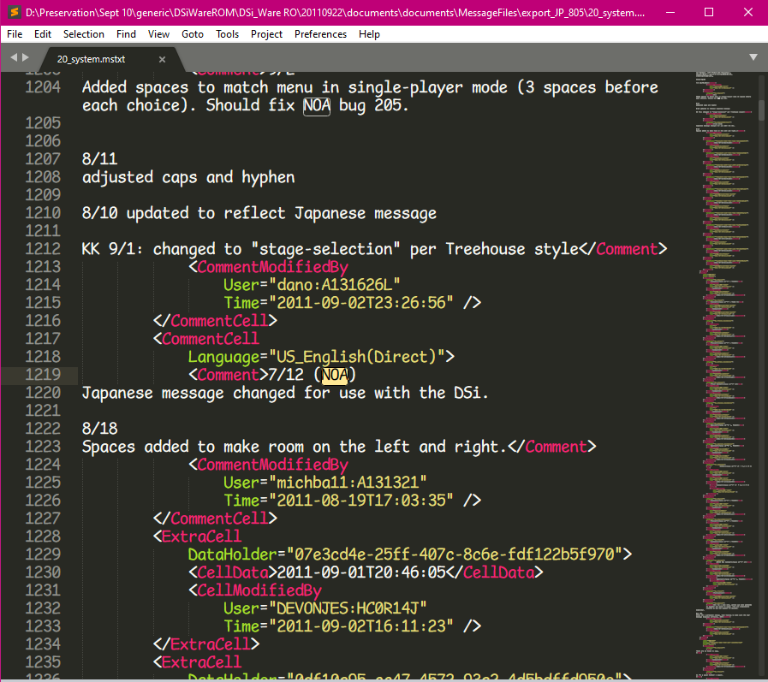Click the CommentModifiedBy tag on line 1224
The height and width of the screenshot is (682, 768).
click(268, 466)
